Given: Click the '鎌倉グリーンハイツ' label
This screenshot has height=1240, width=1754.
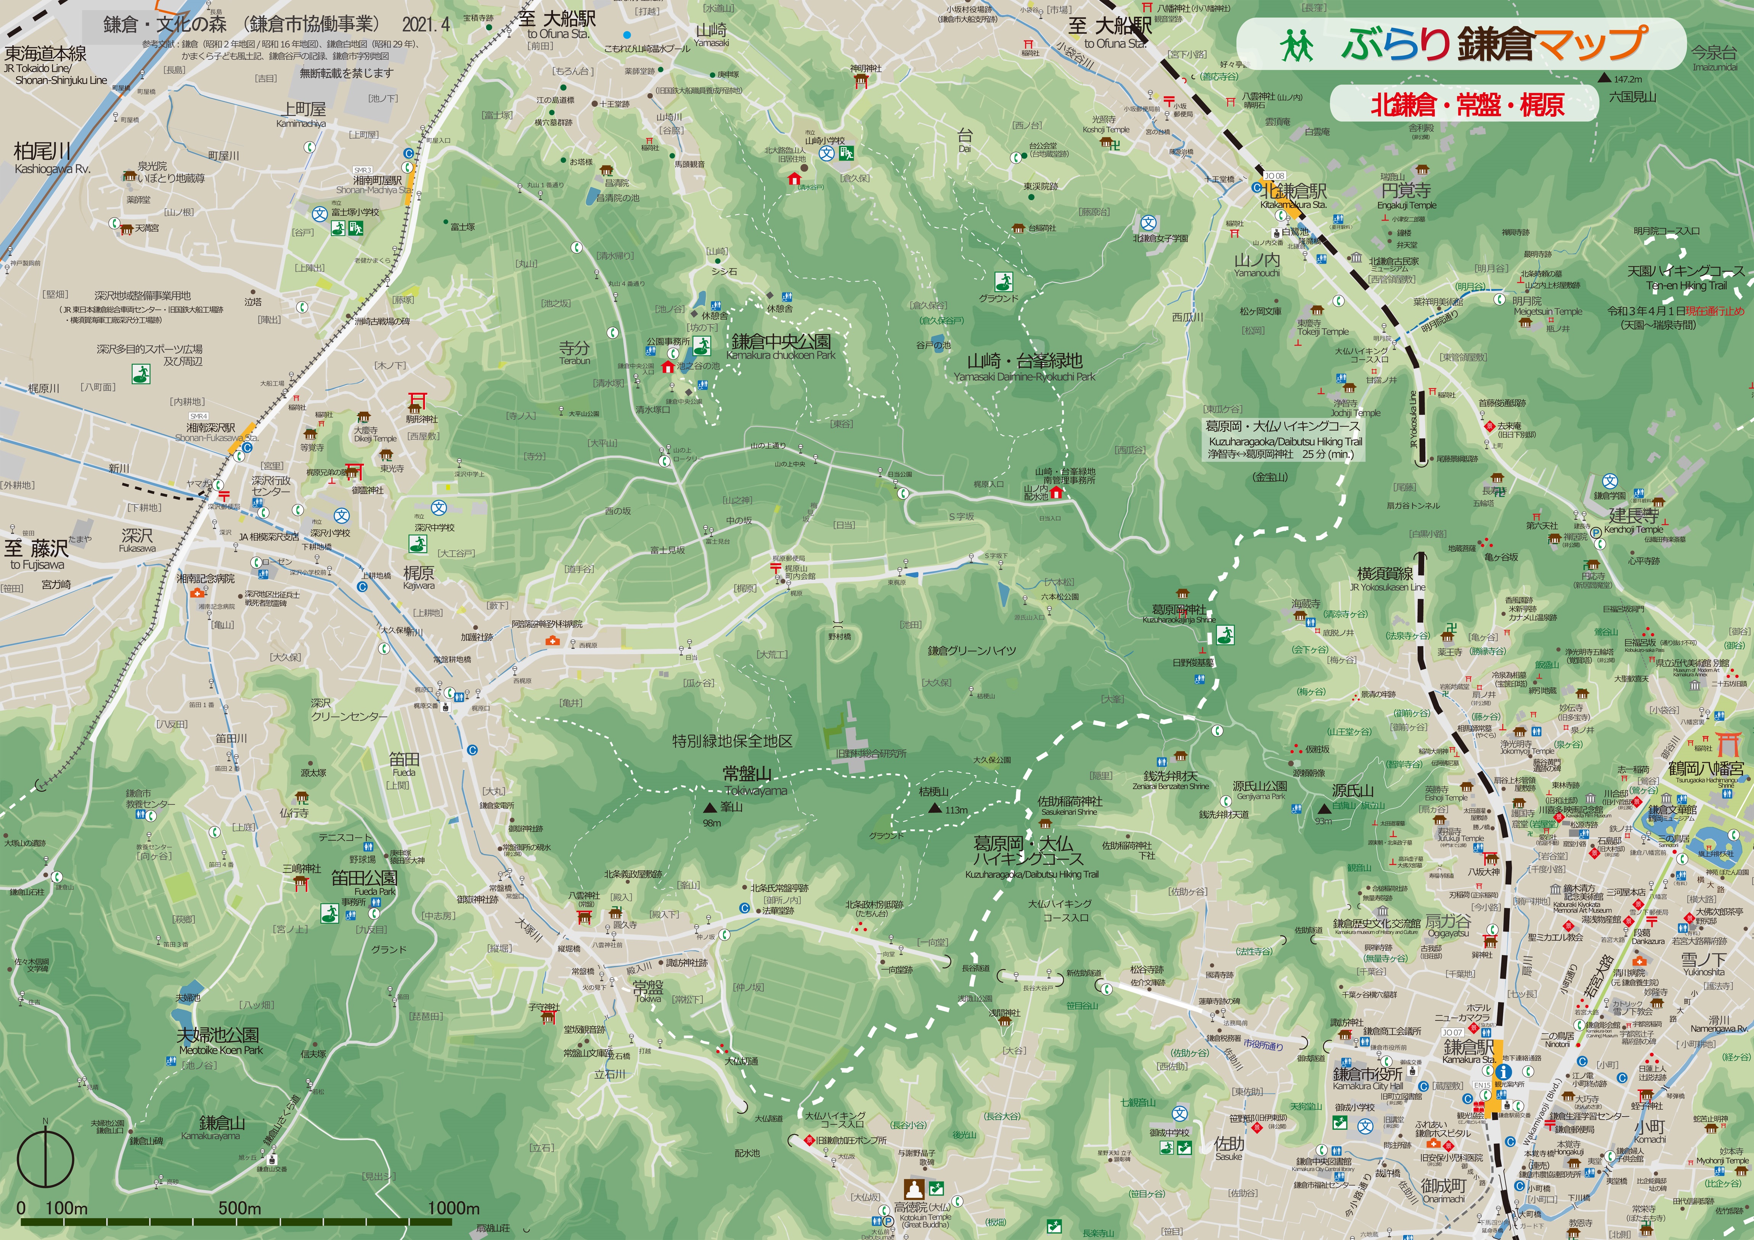Looking at the screenshot, I should point(972,651).
